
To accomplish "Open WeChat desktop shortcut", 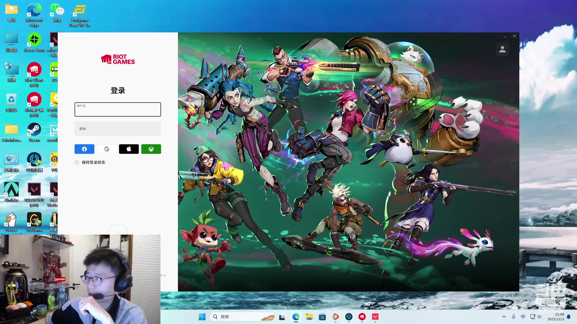I will click(x=57, y=13).
